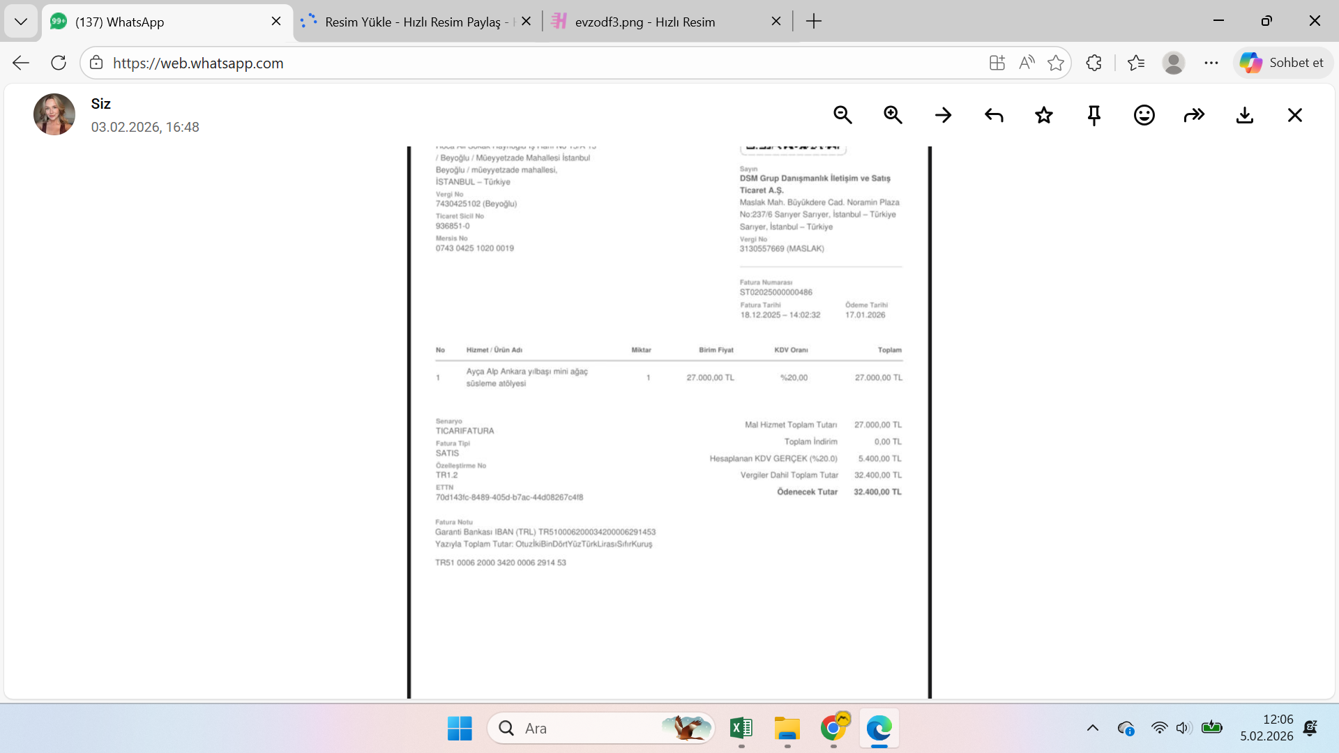React with emoji to the image

pyautogui.click(x=1144, y=115)
